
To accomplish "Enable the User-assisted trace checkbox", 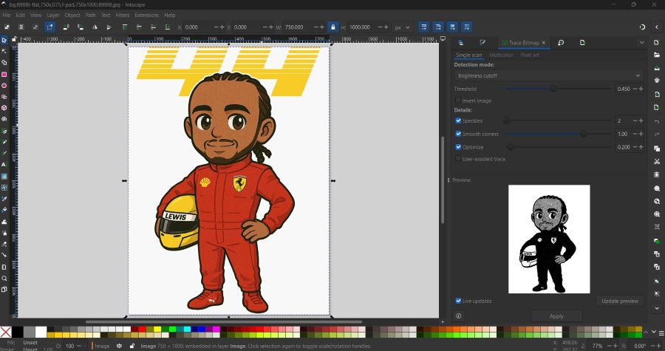I will 458,159.
